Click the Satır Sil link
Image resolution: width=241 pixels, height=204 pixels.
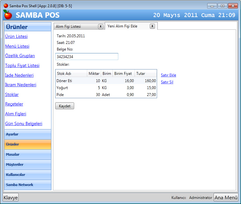167,82
